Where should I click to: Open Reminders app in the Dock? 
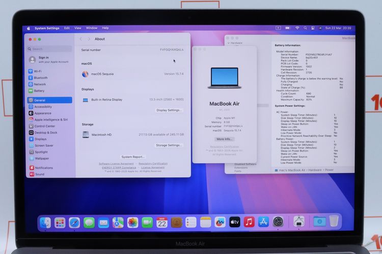191,223
